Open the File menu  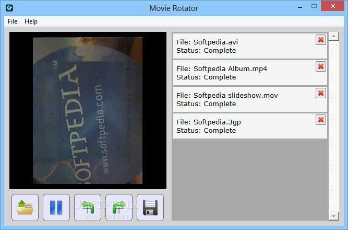13,21
